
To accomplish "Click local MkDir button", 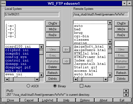I will [53, 29].
